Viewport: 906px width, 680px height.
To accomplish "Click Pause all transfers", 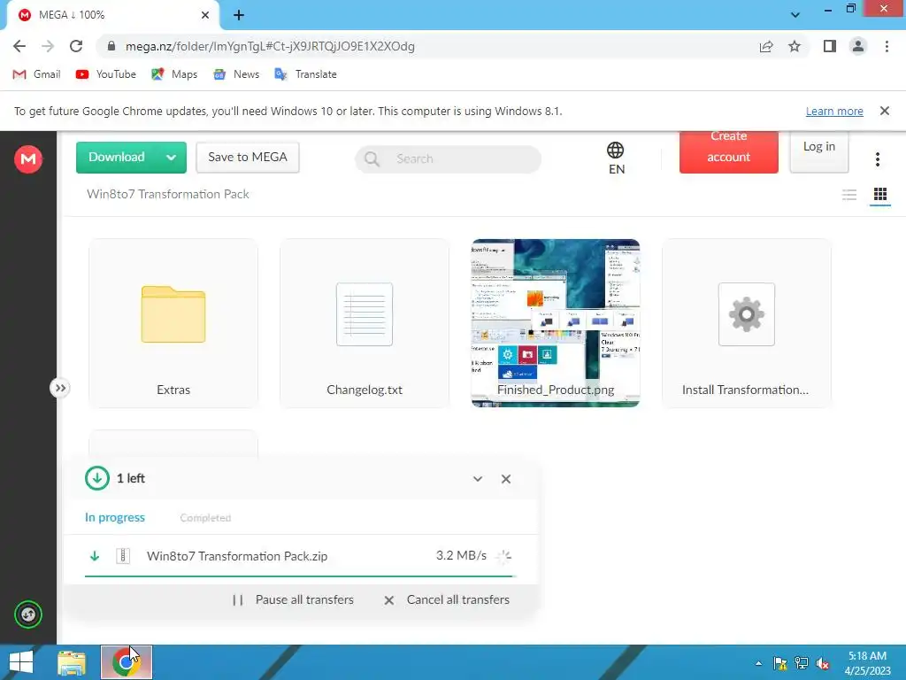I will (293, 600).
